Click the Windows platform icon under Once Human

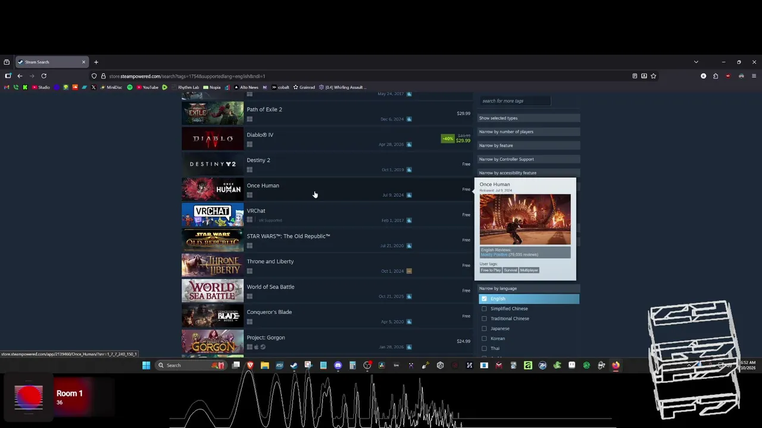coord(249,195)
